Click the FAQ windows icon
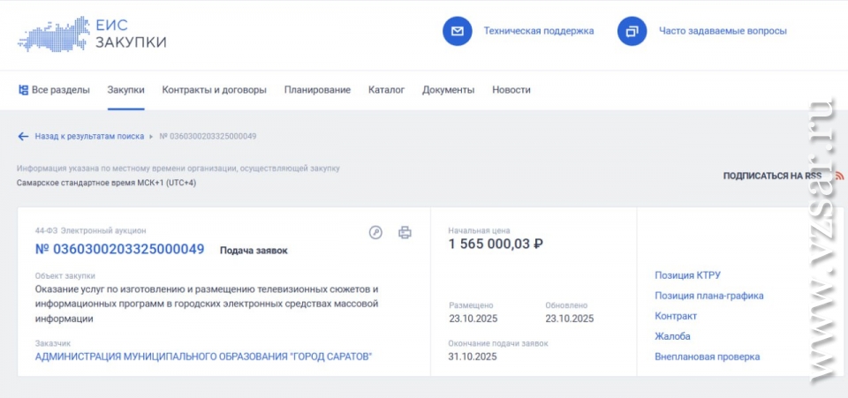 pos(632,31)
